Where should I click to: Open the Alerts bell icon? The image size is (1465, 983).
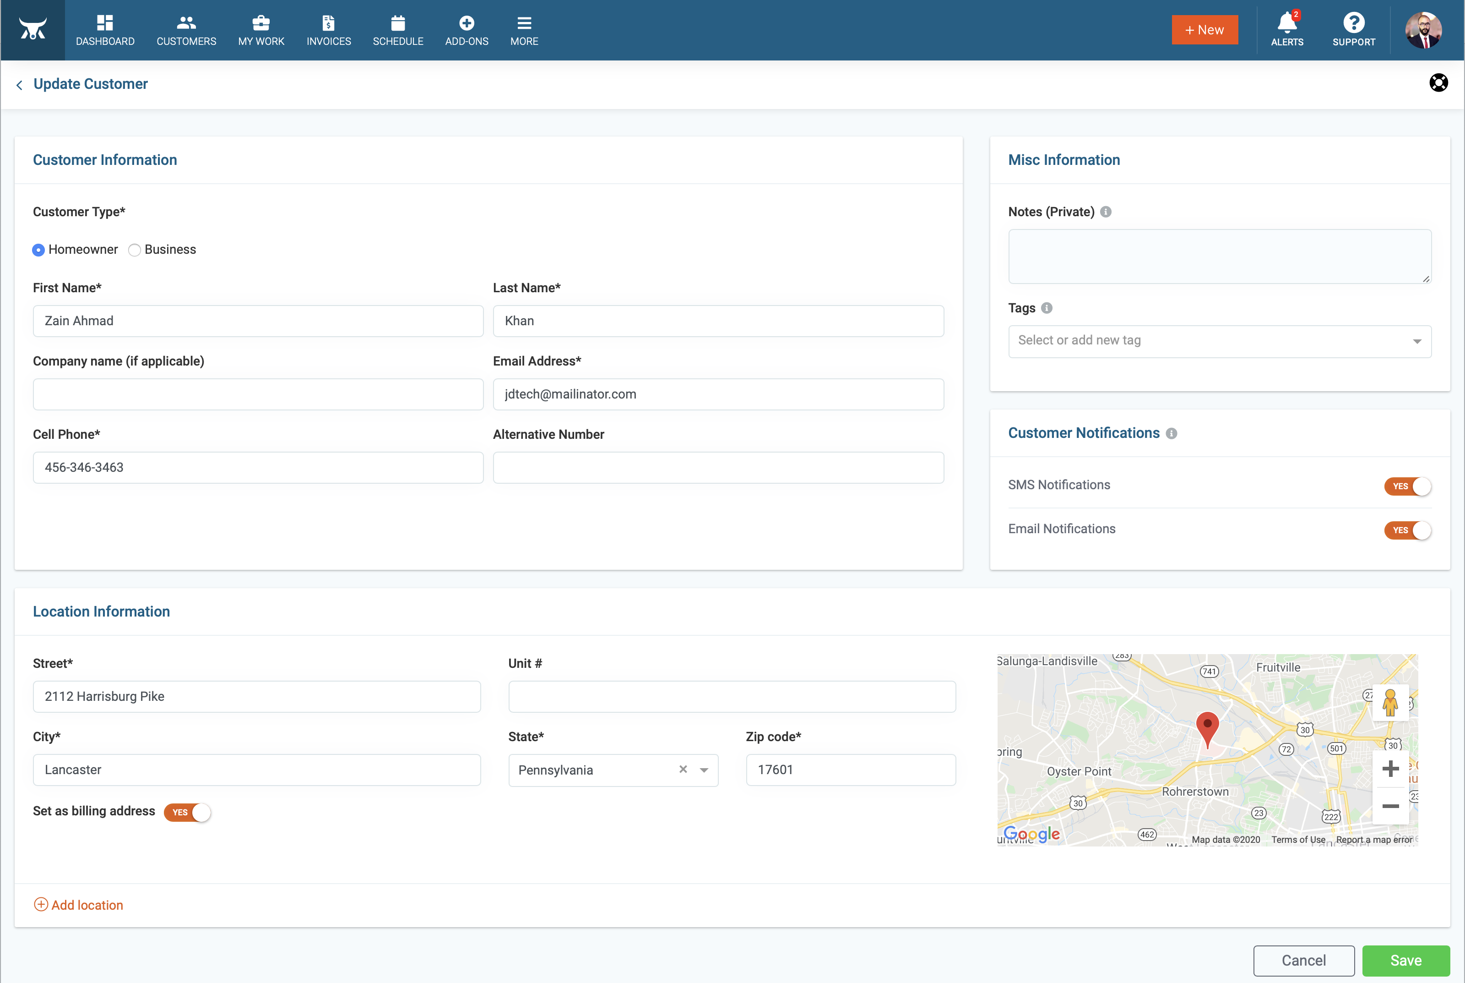point(1287,23)
